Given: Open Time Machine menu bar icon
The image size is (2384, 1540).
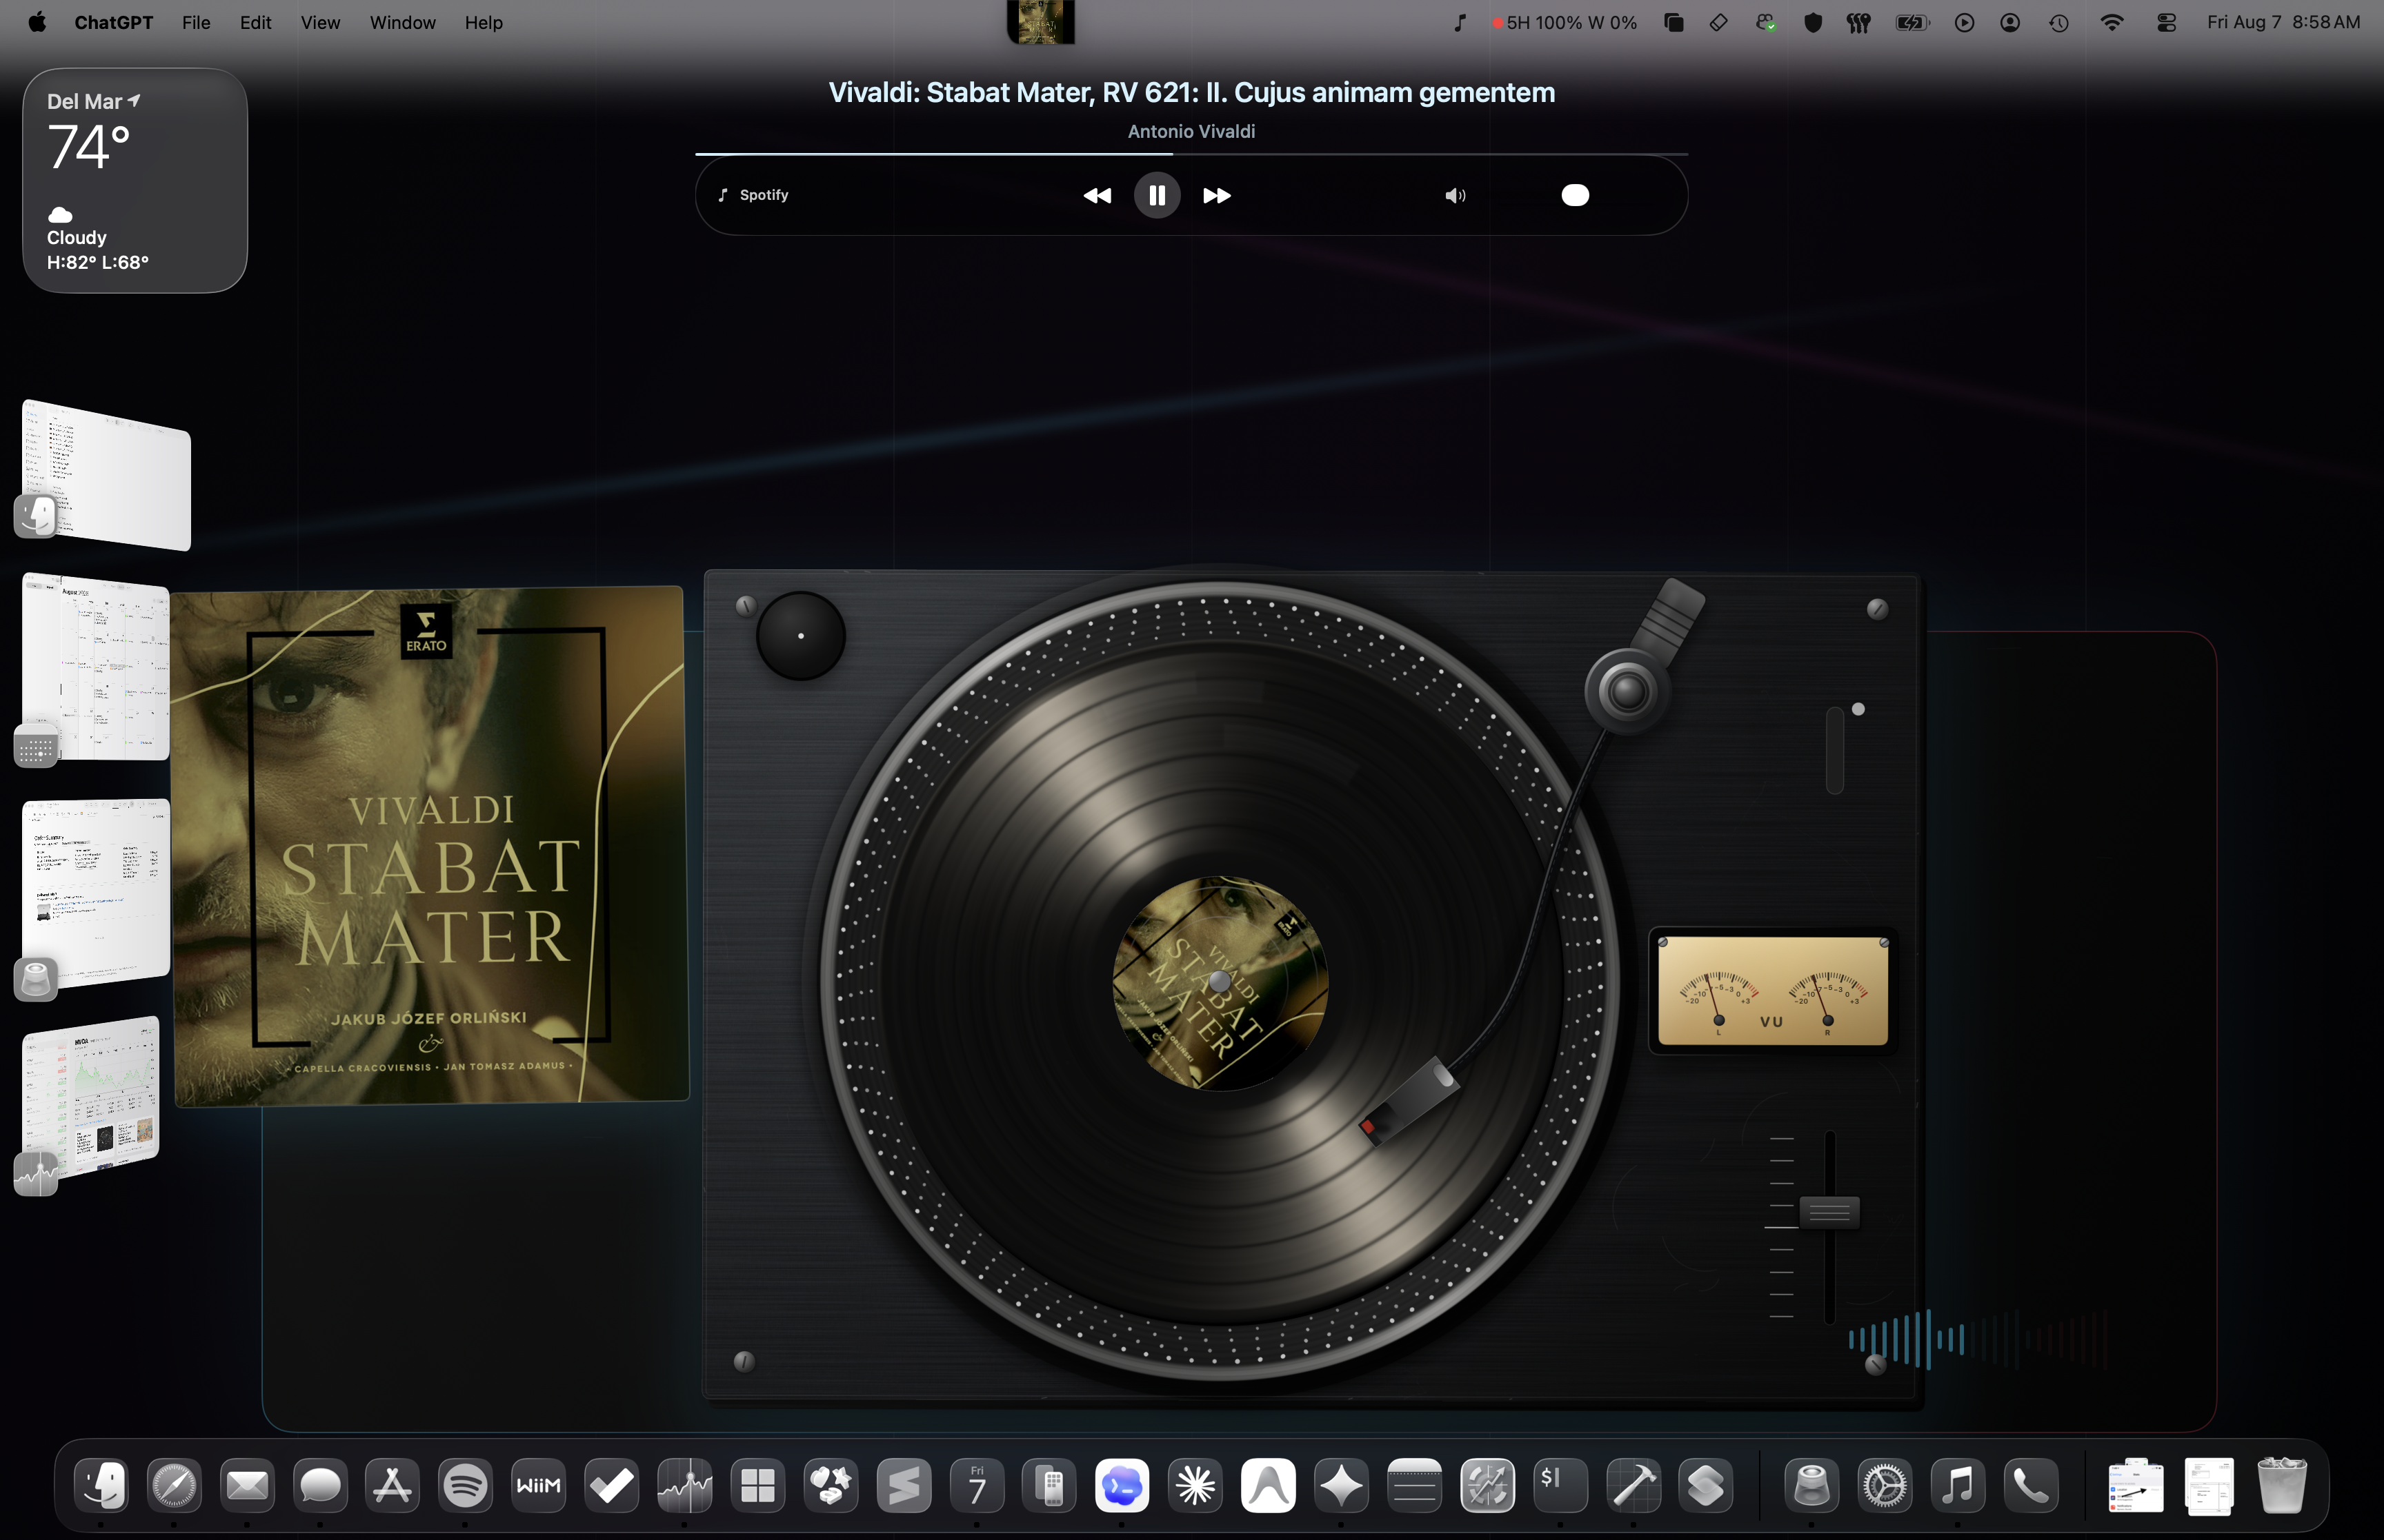Looking at the screenshot, I should coord(2058,22).
